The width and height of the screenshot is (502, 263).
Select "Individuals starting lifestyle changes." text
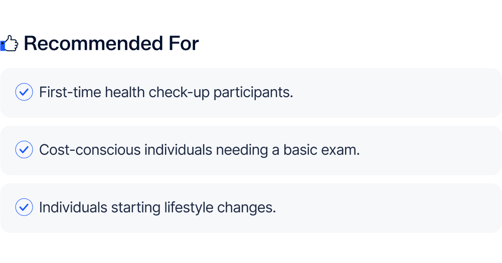point(157,207)
